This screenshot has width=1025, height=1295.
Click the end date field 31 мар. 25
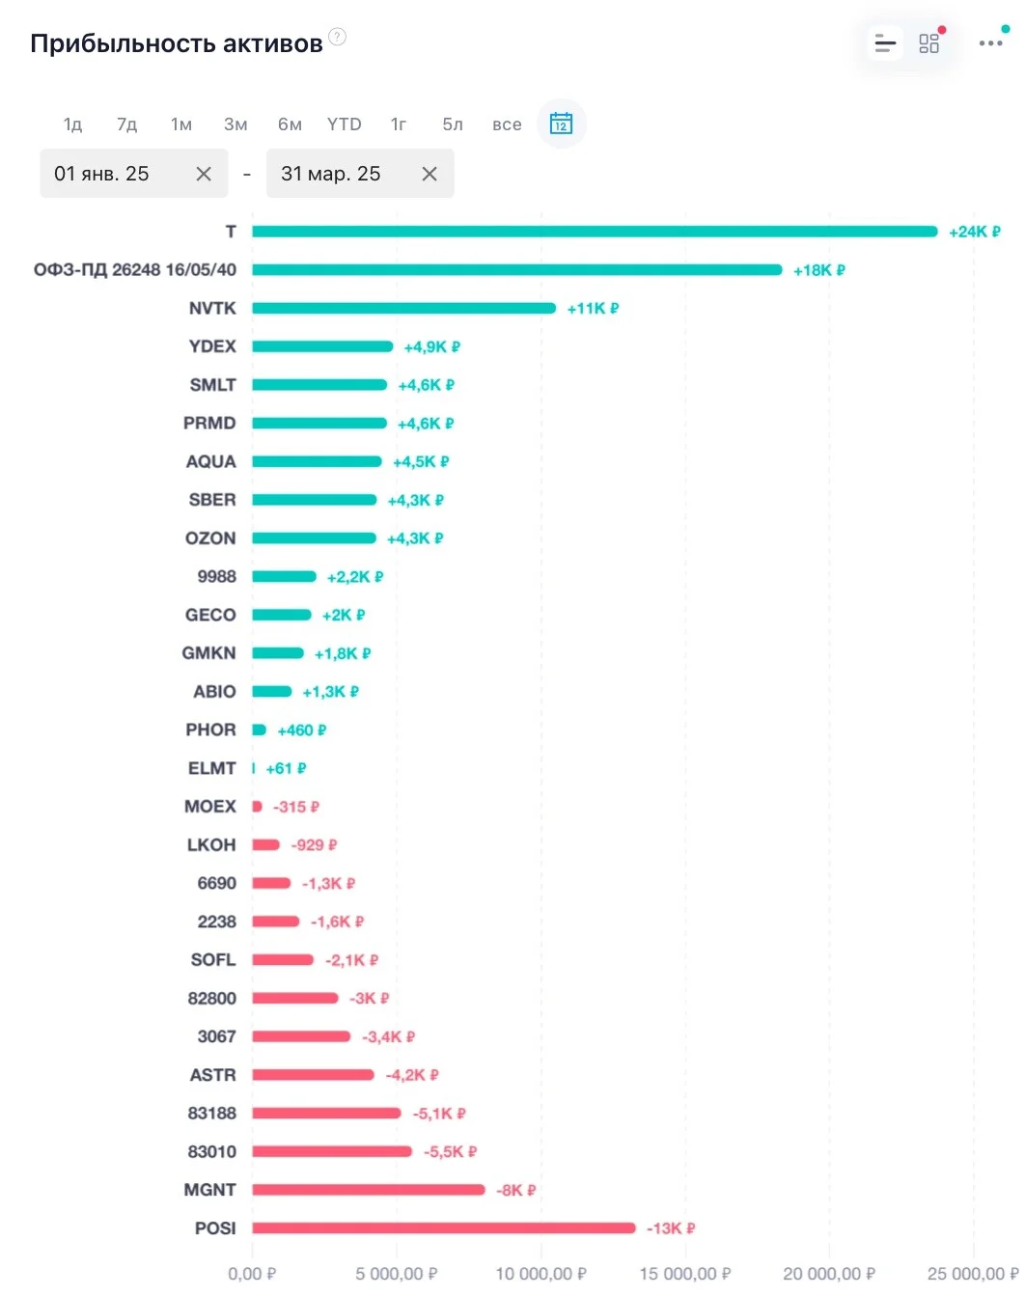click(360, 174)
